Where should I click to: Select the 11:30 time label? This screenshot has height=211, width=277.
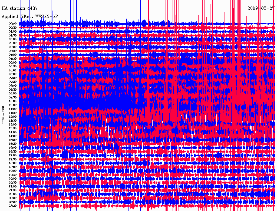pyautogui.click(x=13, y=113)
